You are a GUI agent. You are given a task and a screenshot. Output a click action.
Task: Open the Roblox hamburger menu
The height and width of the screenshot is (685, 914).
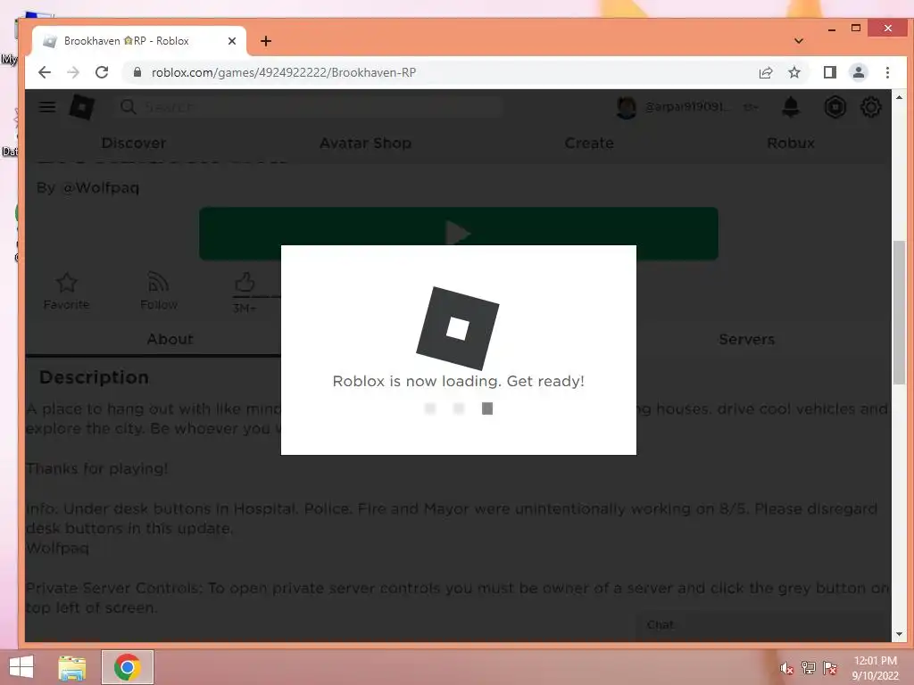[47, 107]
